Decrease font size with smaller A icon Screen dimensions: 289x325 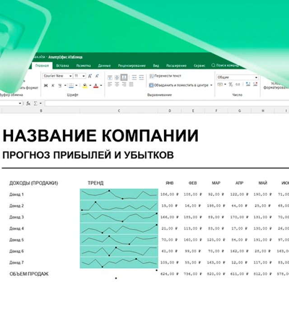97,76
